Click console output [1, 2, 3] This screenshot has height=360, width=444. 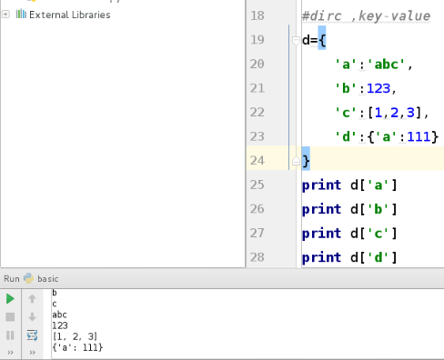click(x=75, y=336)
